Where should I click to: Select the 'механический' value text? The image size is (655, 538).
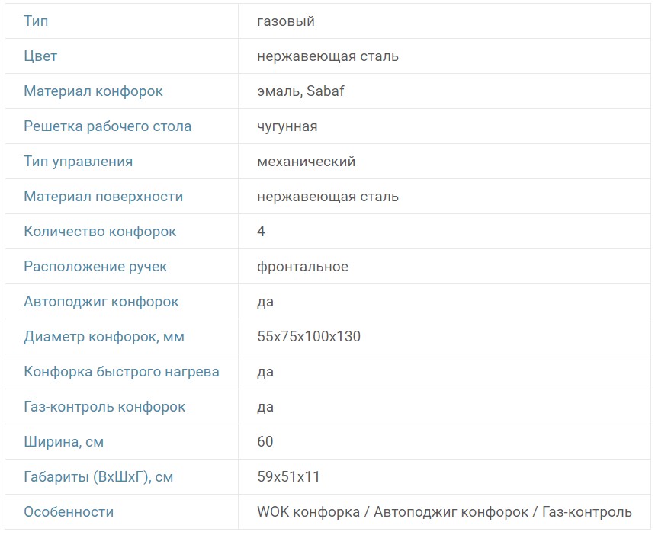click(x=307, y=162)
